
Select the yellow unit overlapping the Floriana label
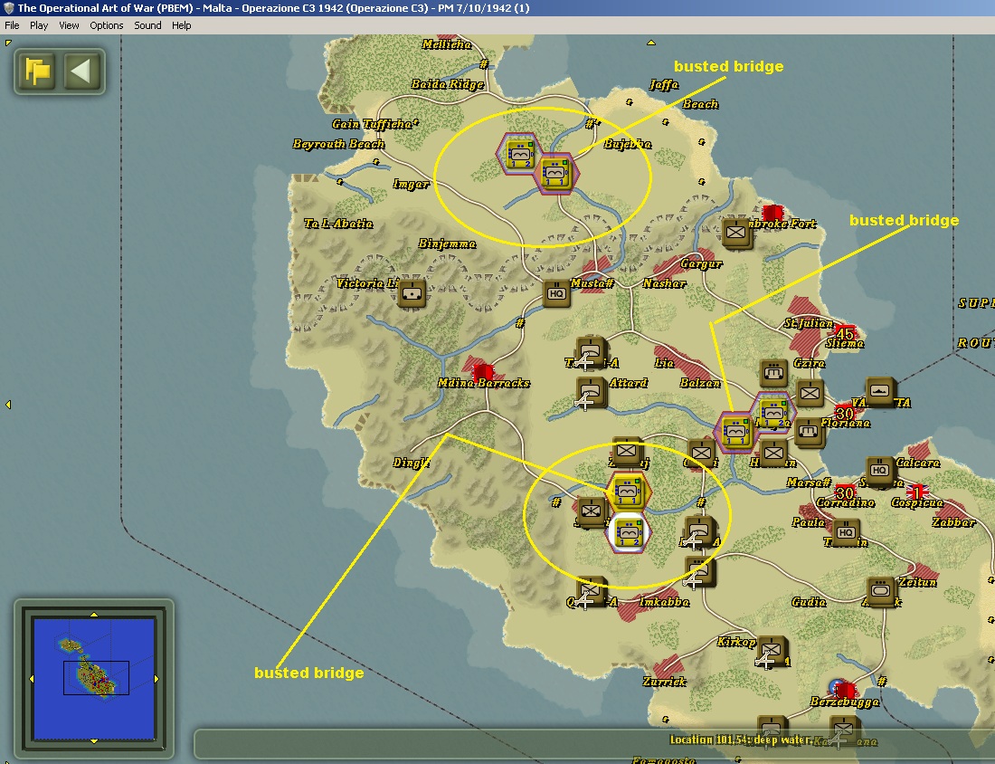coord(772,412)
